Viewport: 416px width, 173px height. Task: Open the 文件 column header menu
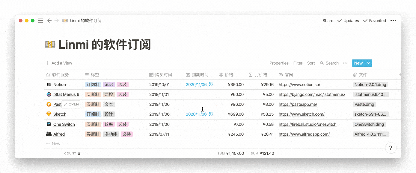373,75
